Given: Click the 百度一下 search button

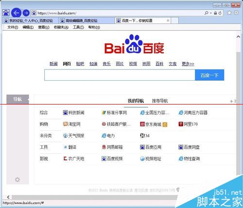Looking at the screenshot, I should pos(209,75).
